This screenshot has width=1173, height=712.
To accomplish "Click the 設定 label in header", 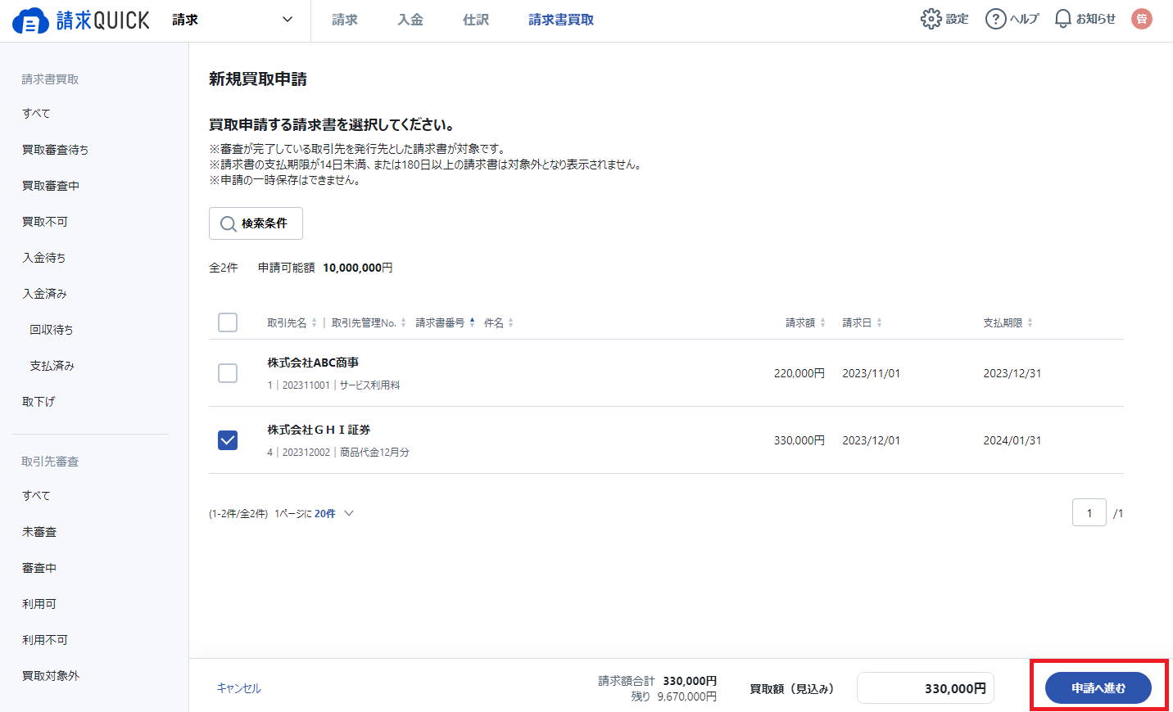I will tap(958, 19).
